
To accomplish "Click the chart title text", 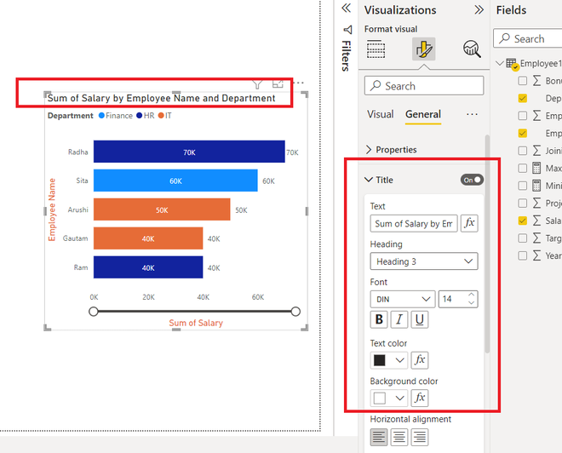I will tap(161, 98).
